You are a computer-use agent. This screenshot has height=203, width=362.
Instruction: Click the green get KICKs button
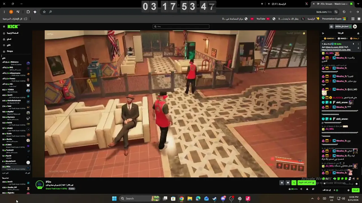coord(343,27)
